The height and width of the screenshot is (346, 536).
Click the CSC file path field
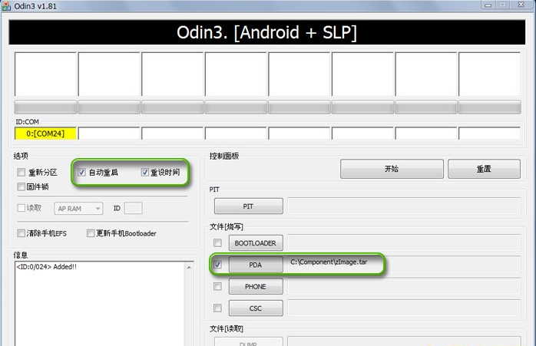point(404,308)
